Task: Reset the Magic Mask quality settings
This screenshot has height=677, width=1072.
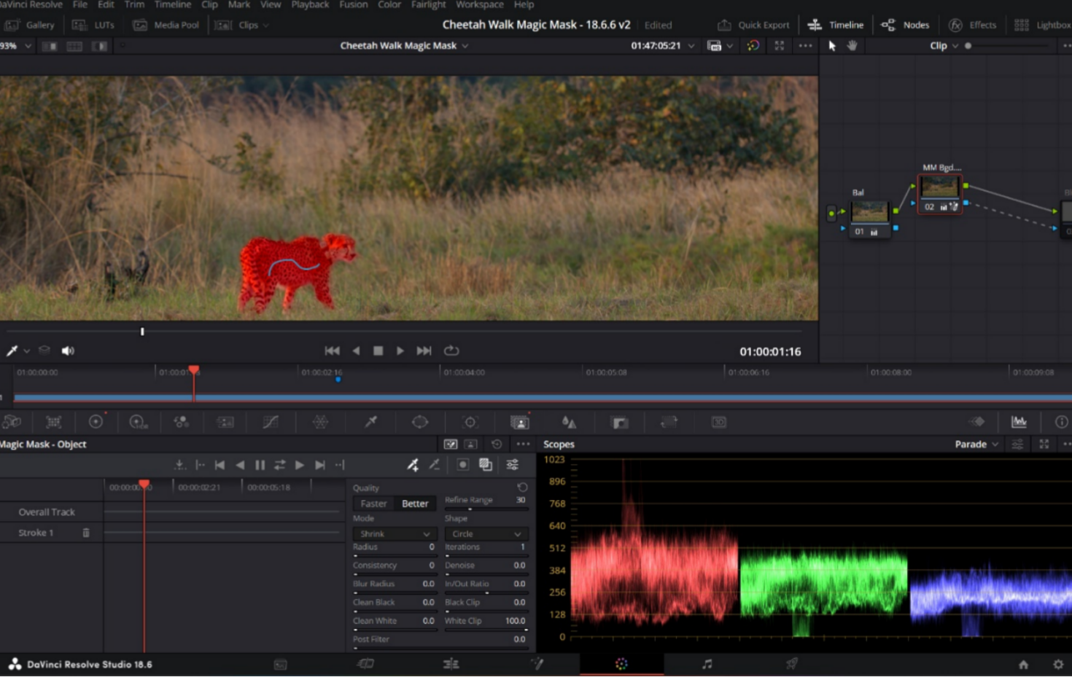Action: point(522,487)
